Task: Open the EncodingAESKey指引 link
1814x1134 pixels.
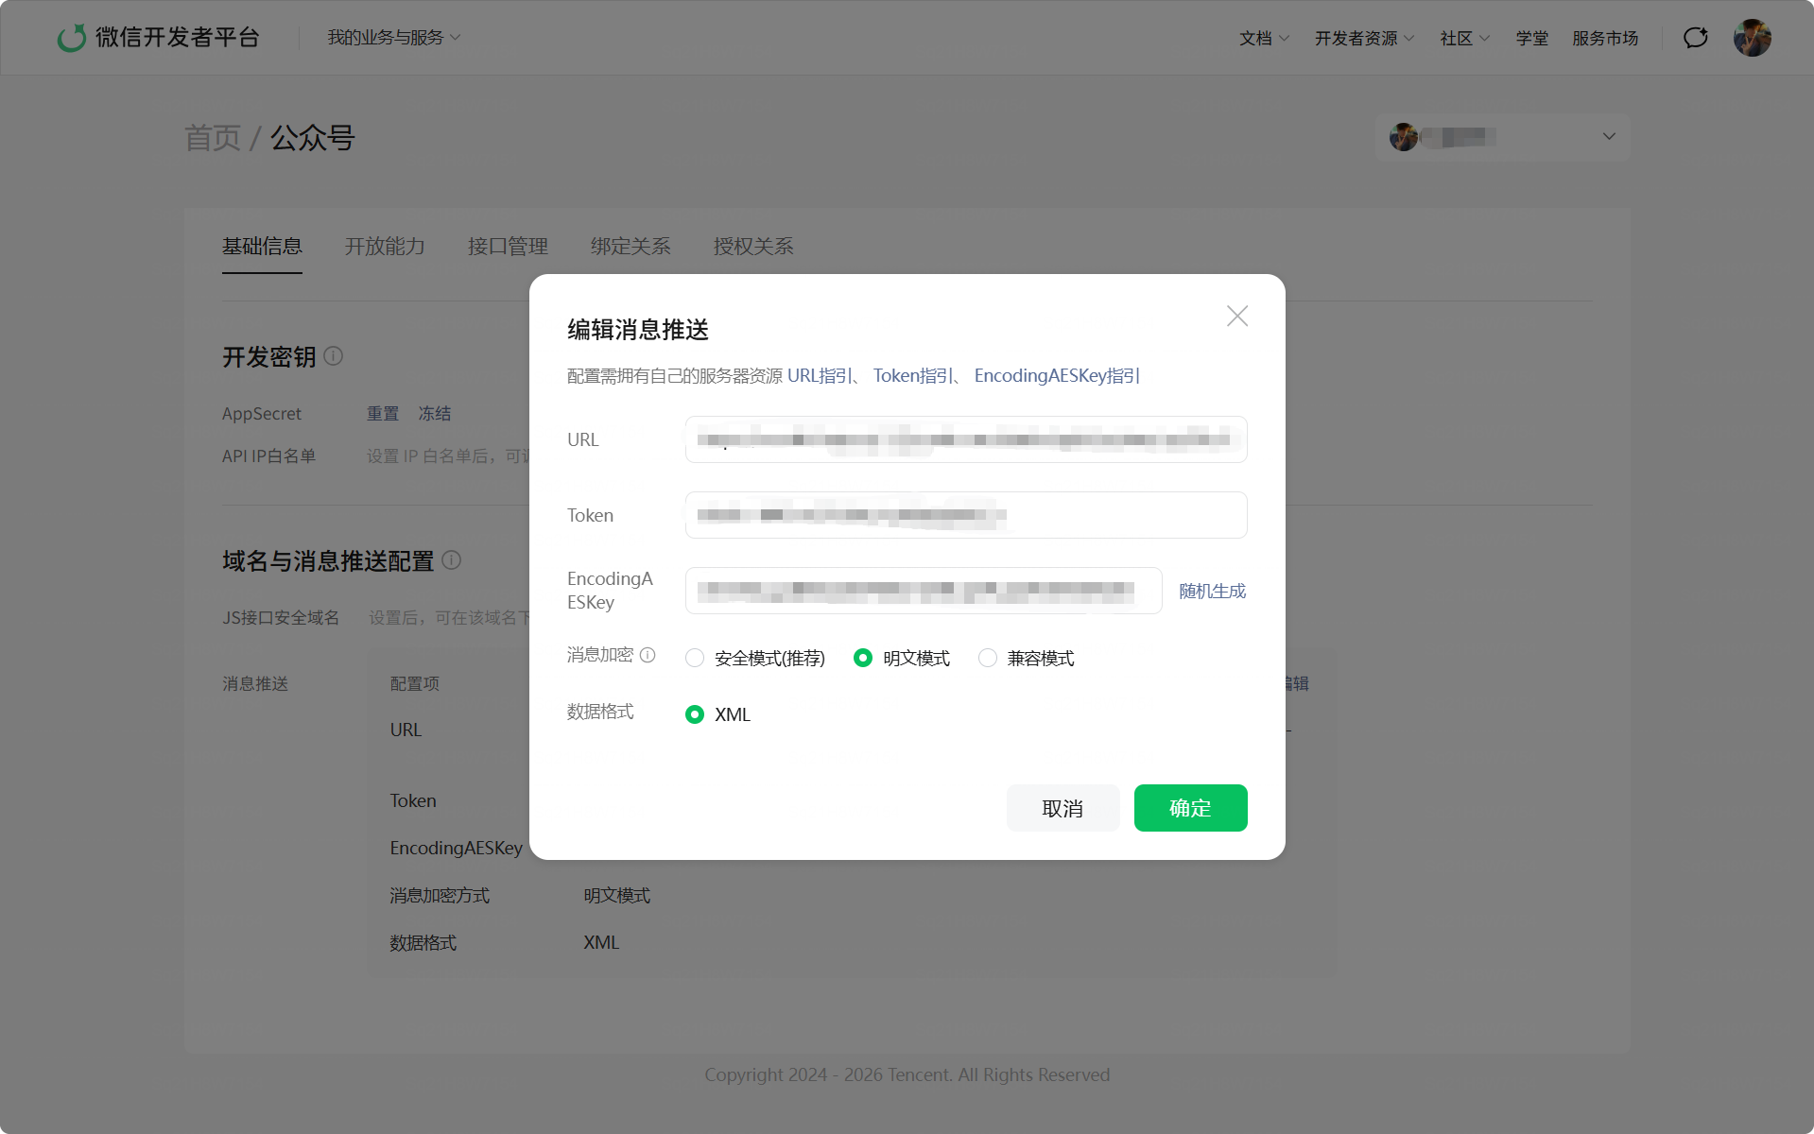Action: (x=1057, y=375)
